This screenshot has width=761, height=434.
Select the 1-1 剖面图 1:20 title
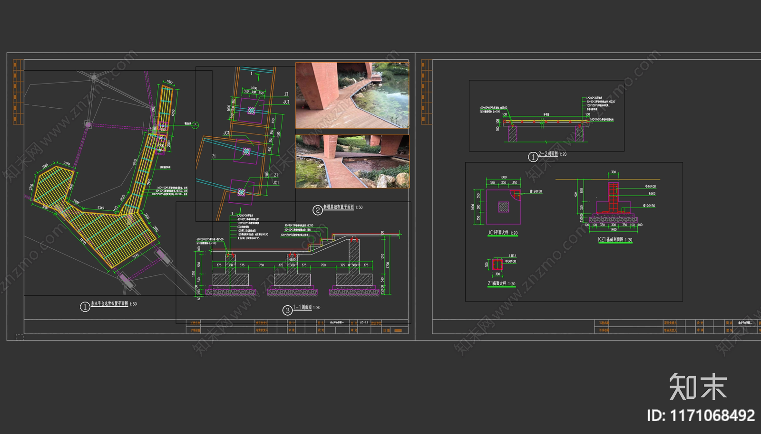306,307
